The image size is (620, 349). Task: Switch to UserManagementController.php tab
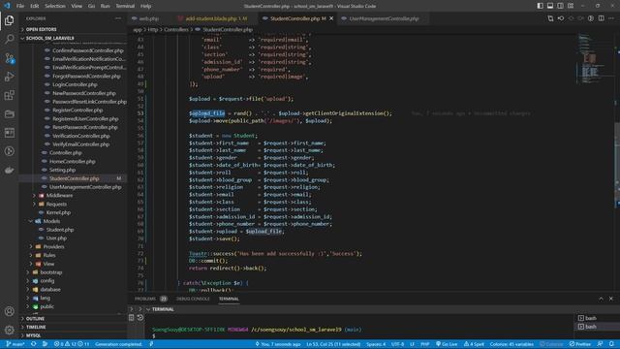(384, 18)
